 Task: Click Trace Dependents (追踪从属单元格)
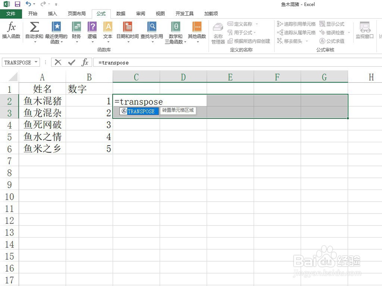(x=296, y=32)
